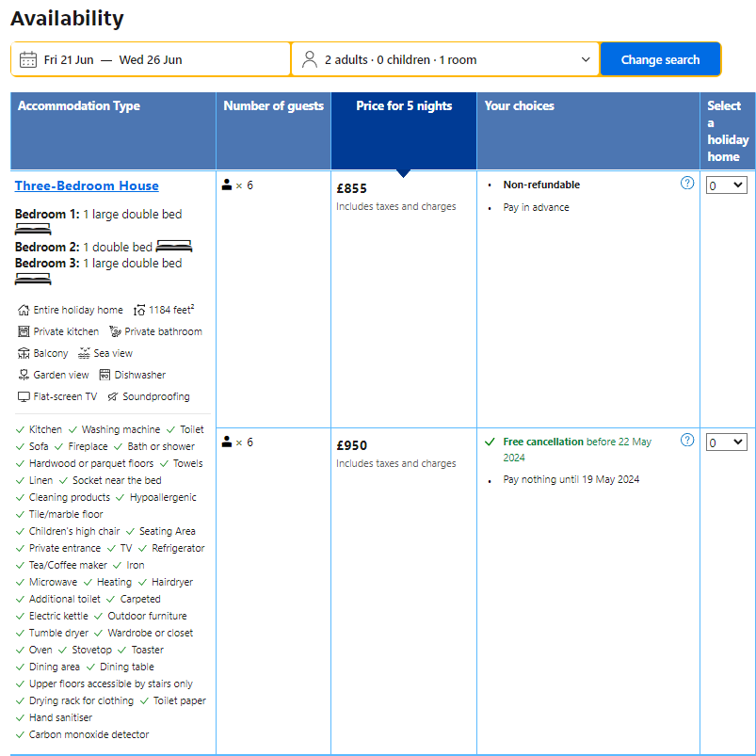Click the Fri 21 Jun date field
The width and height of the screenshot is (756, 756).
coord(69,59)
